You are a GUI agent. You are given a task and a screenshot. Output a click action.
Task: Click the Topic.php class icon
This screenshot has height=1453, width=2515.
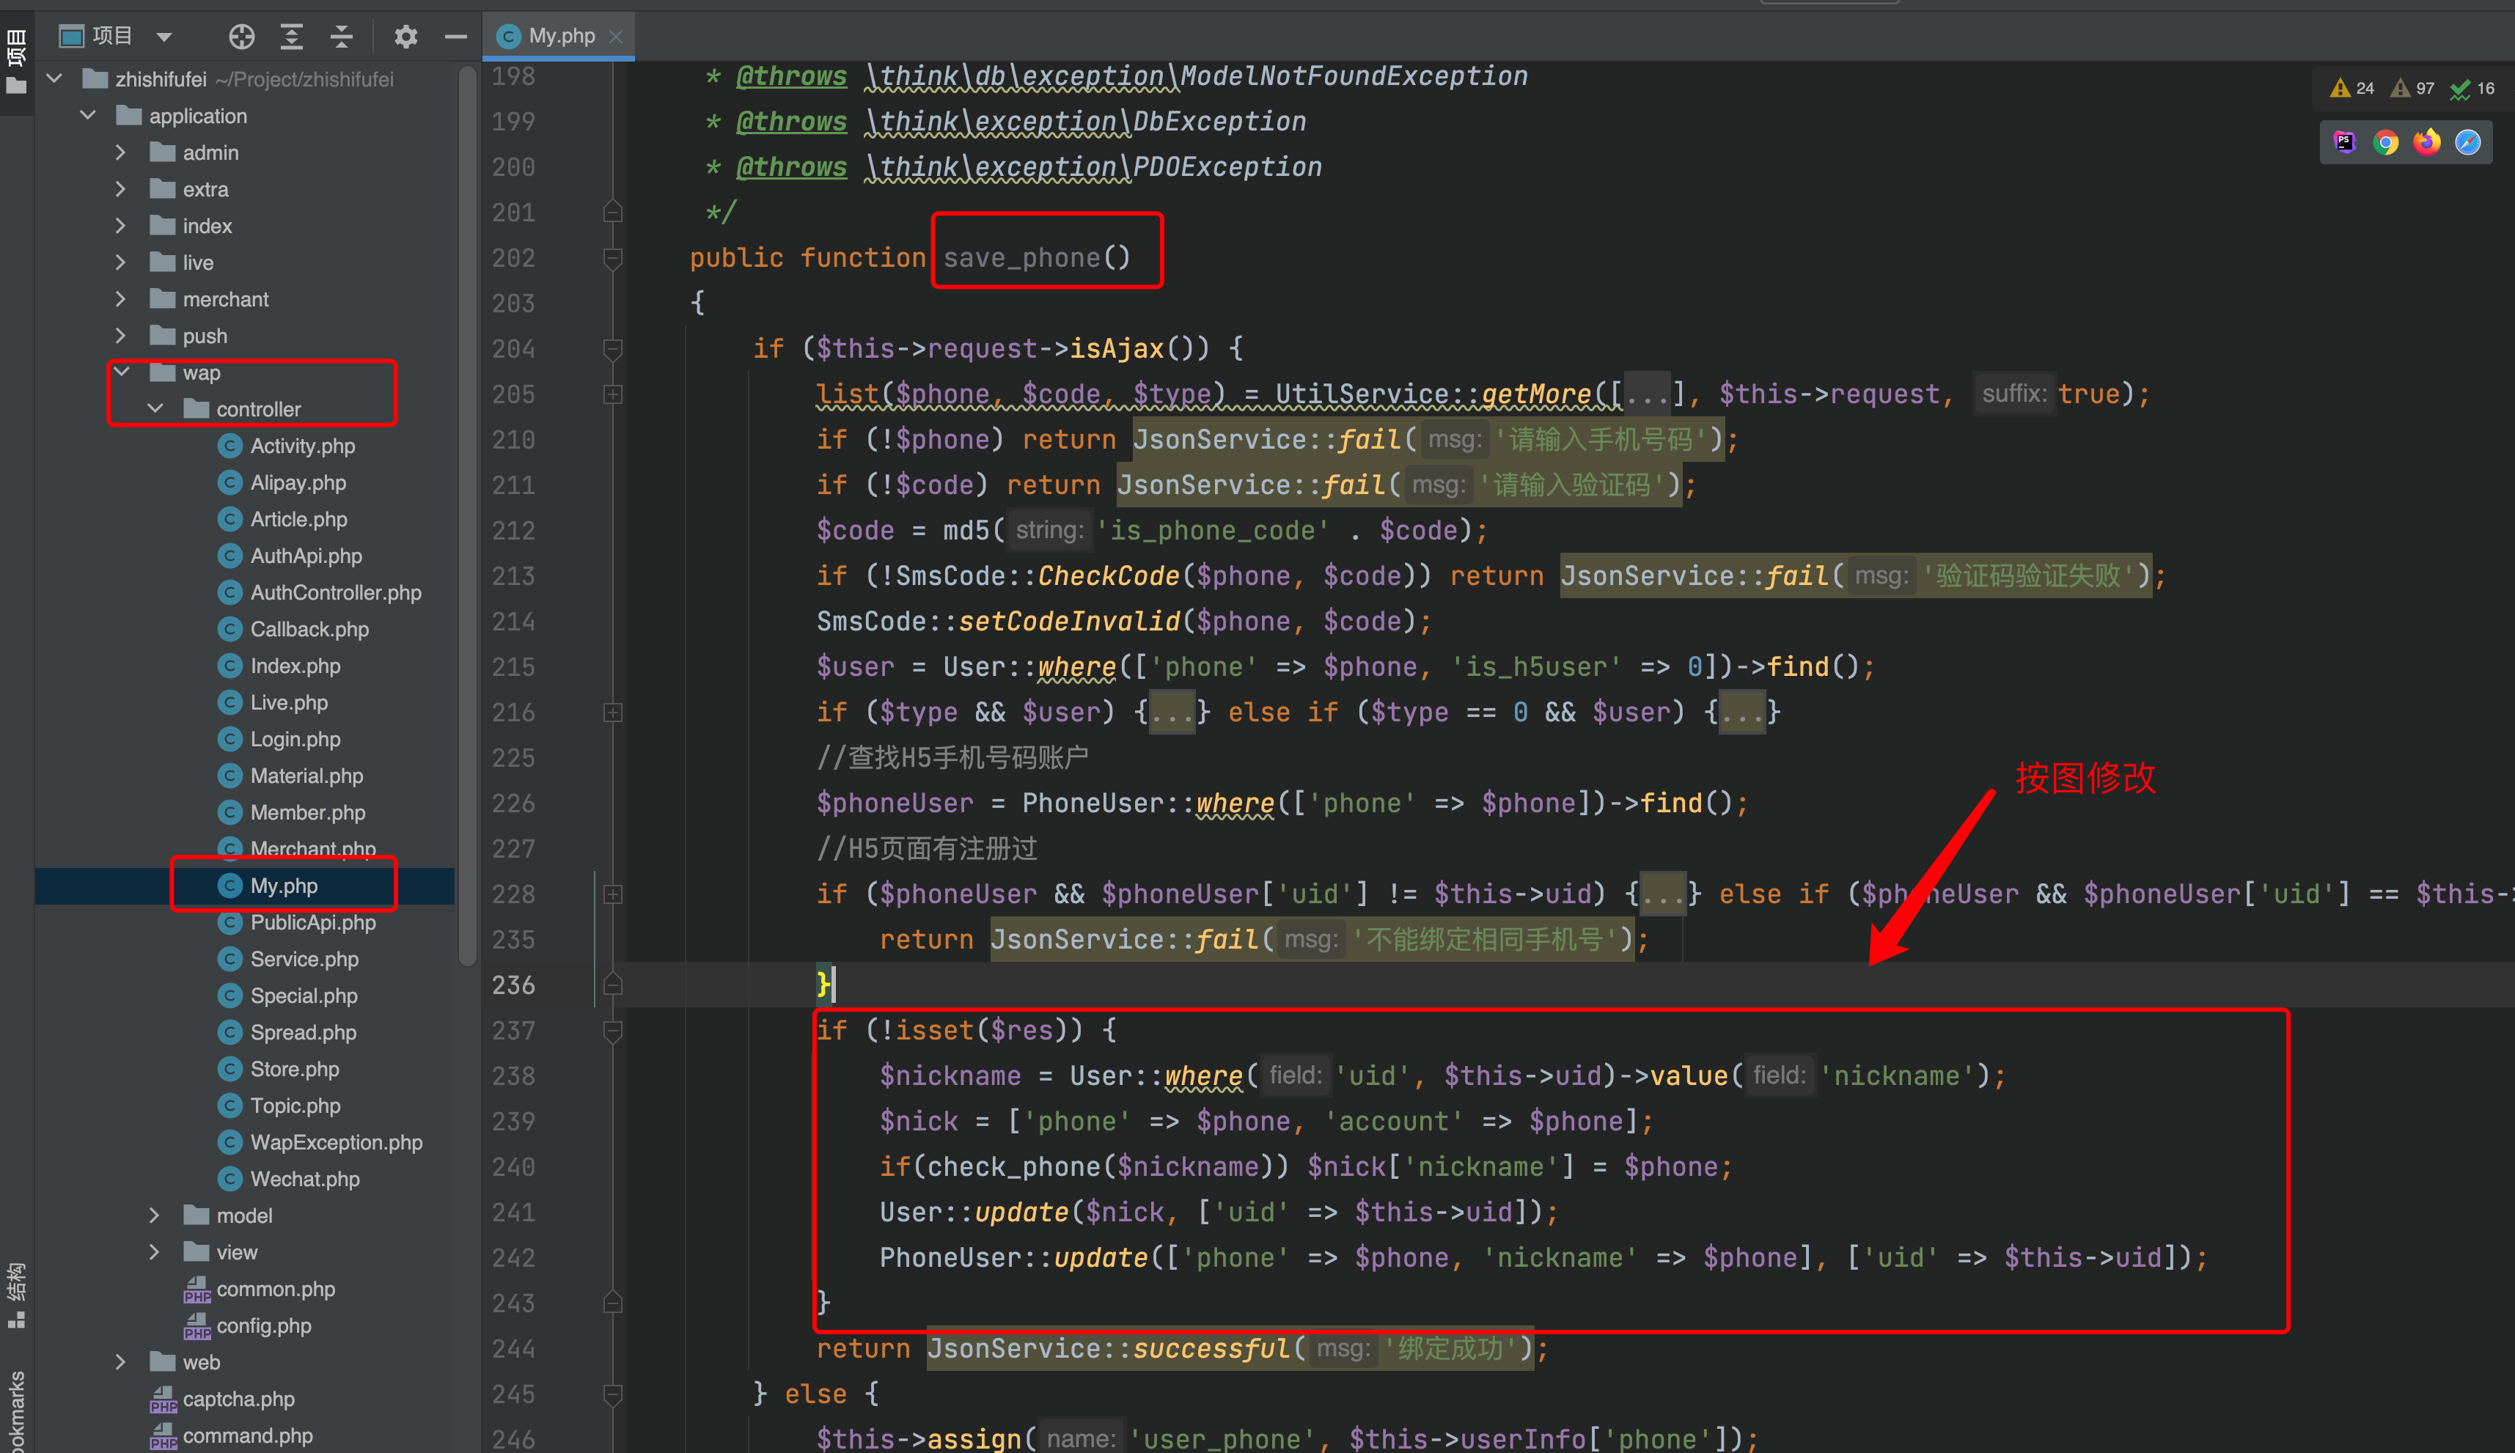pos(230,1106)
